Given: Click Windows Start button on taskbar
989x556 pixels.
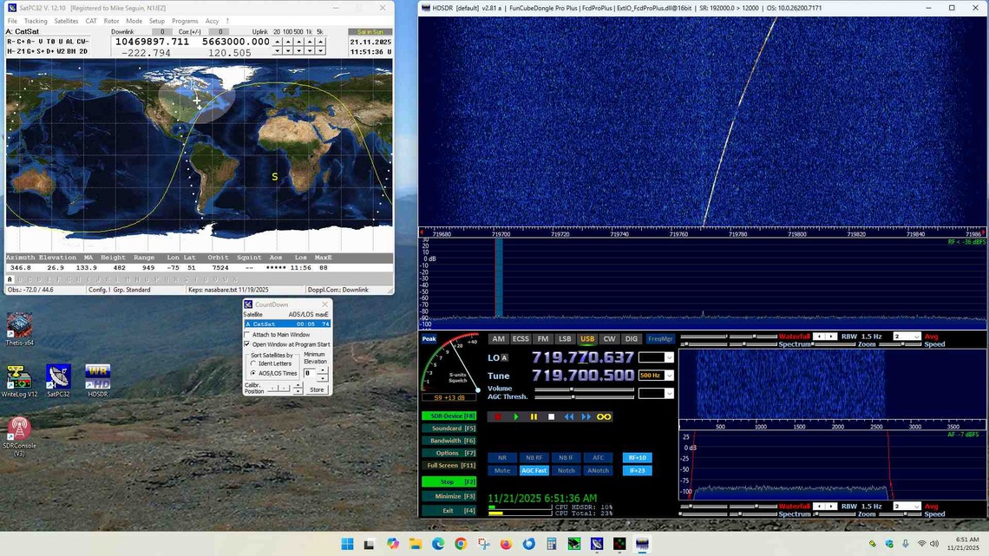Looking at the screenshot, I should [x=348, y=544].
